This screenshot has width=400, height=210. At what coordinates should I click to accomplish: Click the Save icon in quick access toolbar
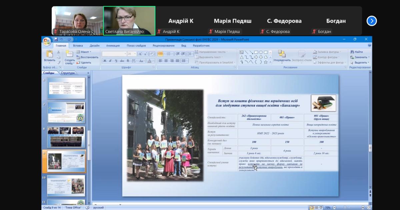tap(56, 39)
